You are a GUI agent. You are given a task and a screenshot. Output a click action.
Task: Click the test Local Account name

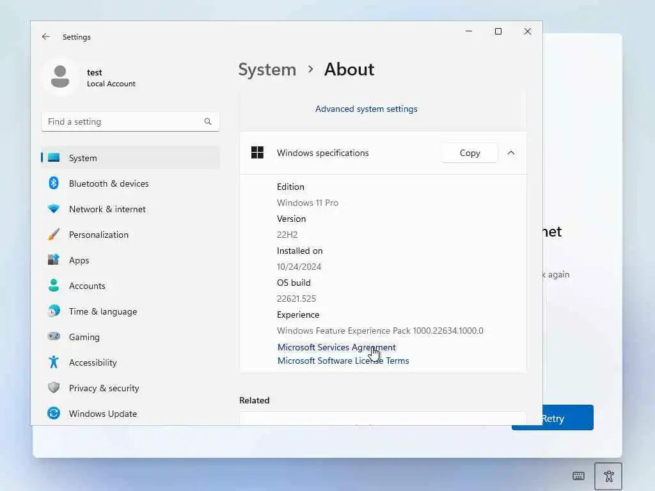point(111,77)
